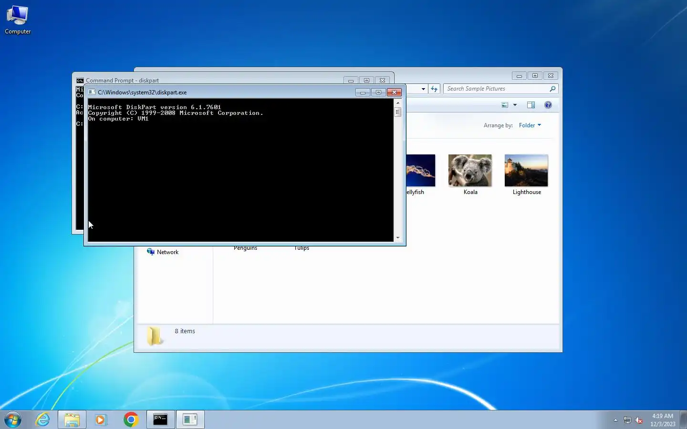Open the Arrange by Folder dropdown
The height and width of the screenshot is (429, 687).
point(530,125)
